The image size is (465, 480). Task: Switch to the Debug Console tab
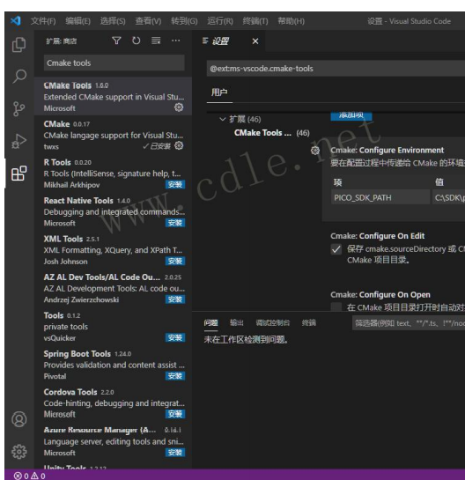tap(272, 322)
